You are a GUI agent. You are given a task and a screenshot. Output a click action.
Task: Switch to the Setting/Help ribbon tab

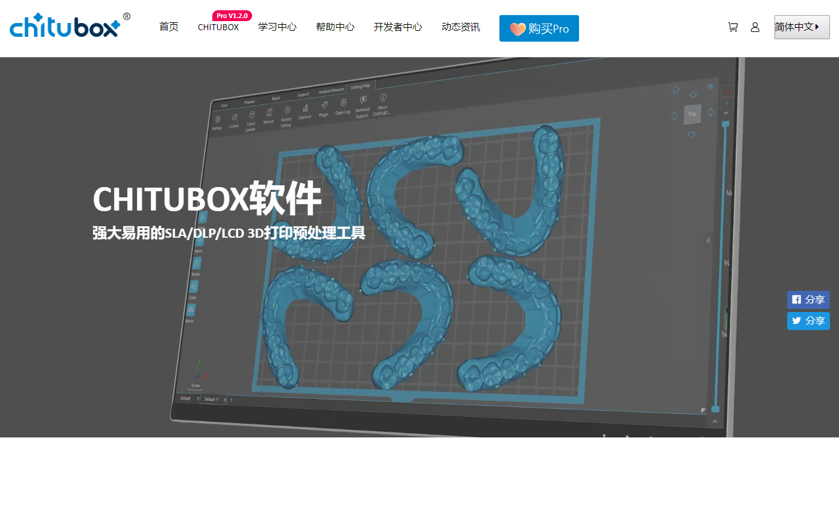pyautogui.click(x=359, y=86)
